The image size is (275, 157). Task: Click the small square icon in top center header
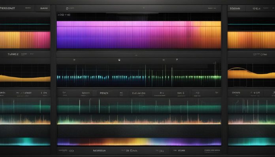67,8
